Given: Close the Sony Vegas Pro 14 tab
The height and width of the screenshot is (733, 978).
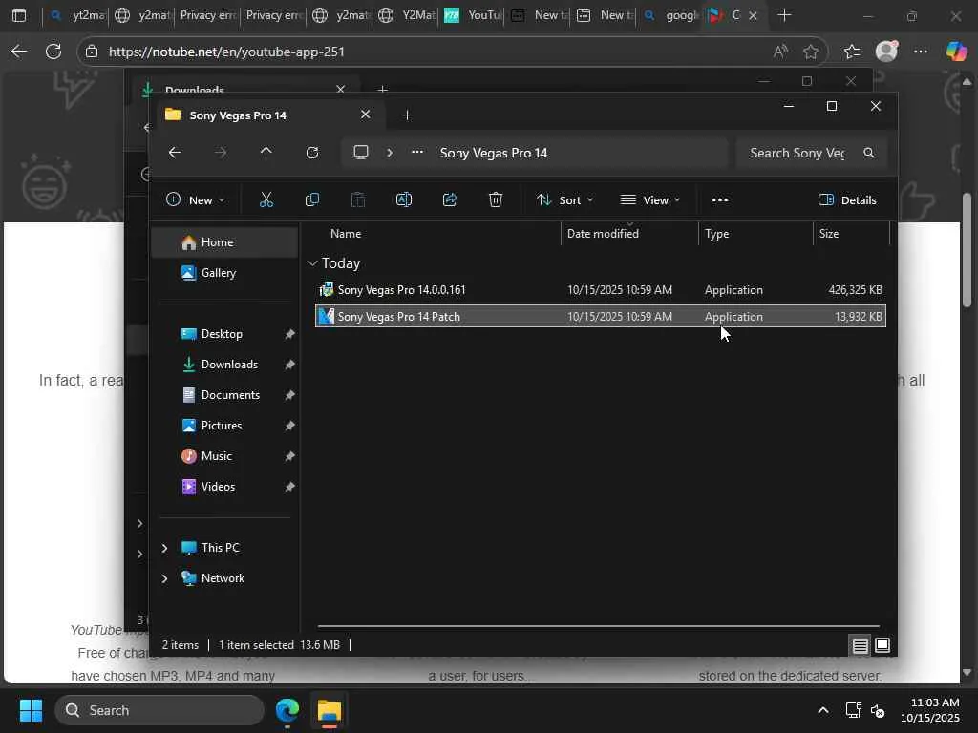Looking at the screenshot, I should click(x=366, y=115).
